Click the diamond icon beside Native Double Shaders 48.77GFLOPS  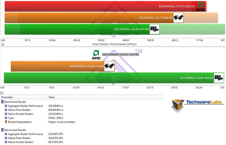[6, 142]
